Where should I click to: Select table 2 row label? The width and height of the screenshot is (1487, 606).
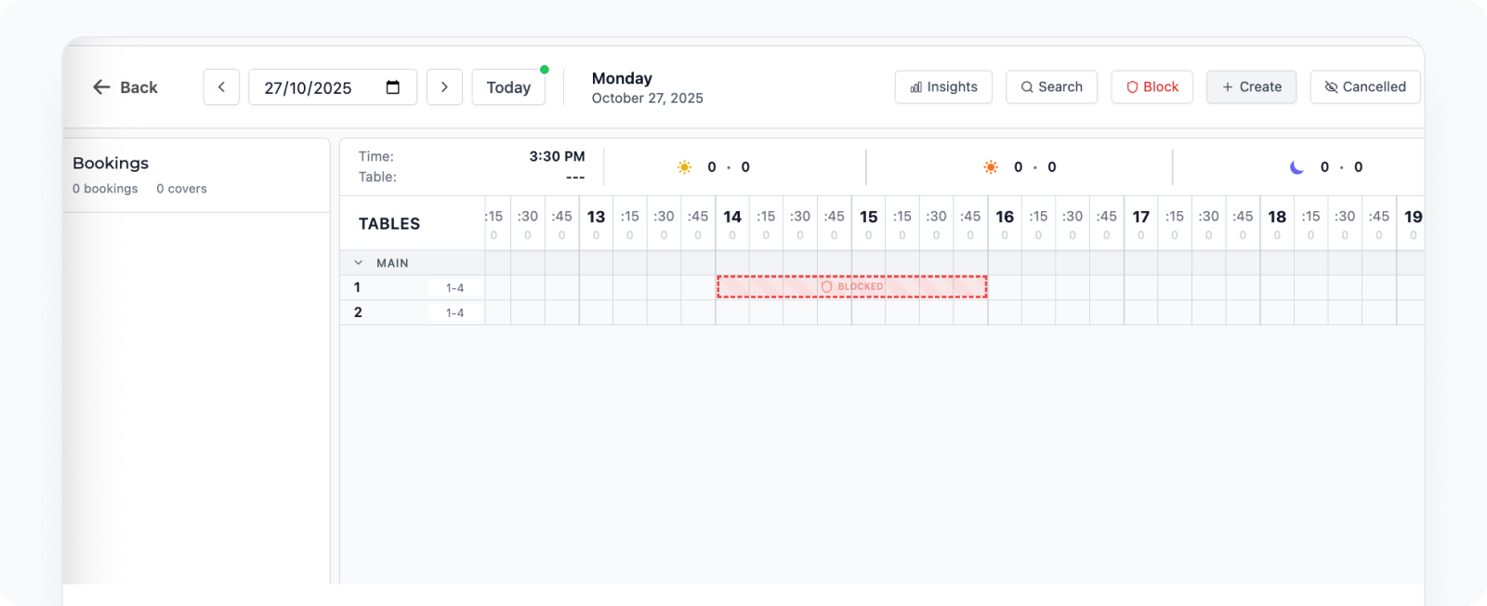358,312
